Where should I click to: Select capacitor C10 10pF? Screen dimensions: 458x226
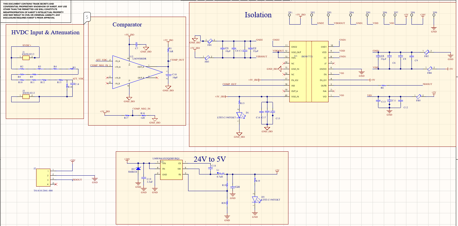point(168,75)
